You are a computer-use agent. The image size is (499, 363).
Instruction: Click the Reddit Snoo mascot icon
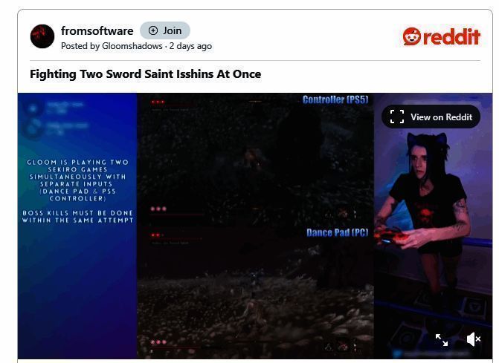point(411,36)
